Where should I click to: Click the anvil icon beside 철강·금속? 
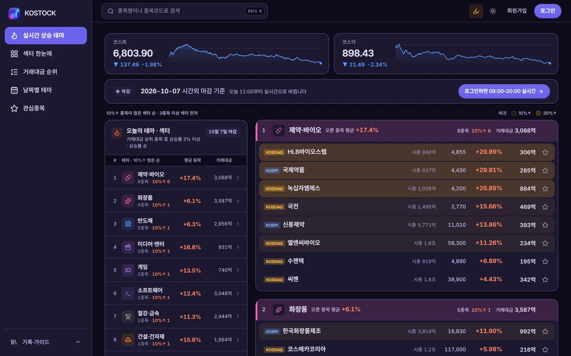point(128,316)
